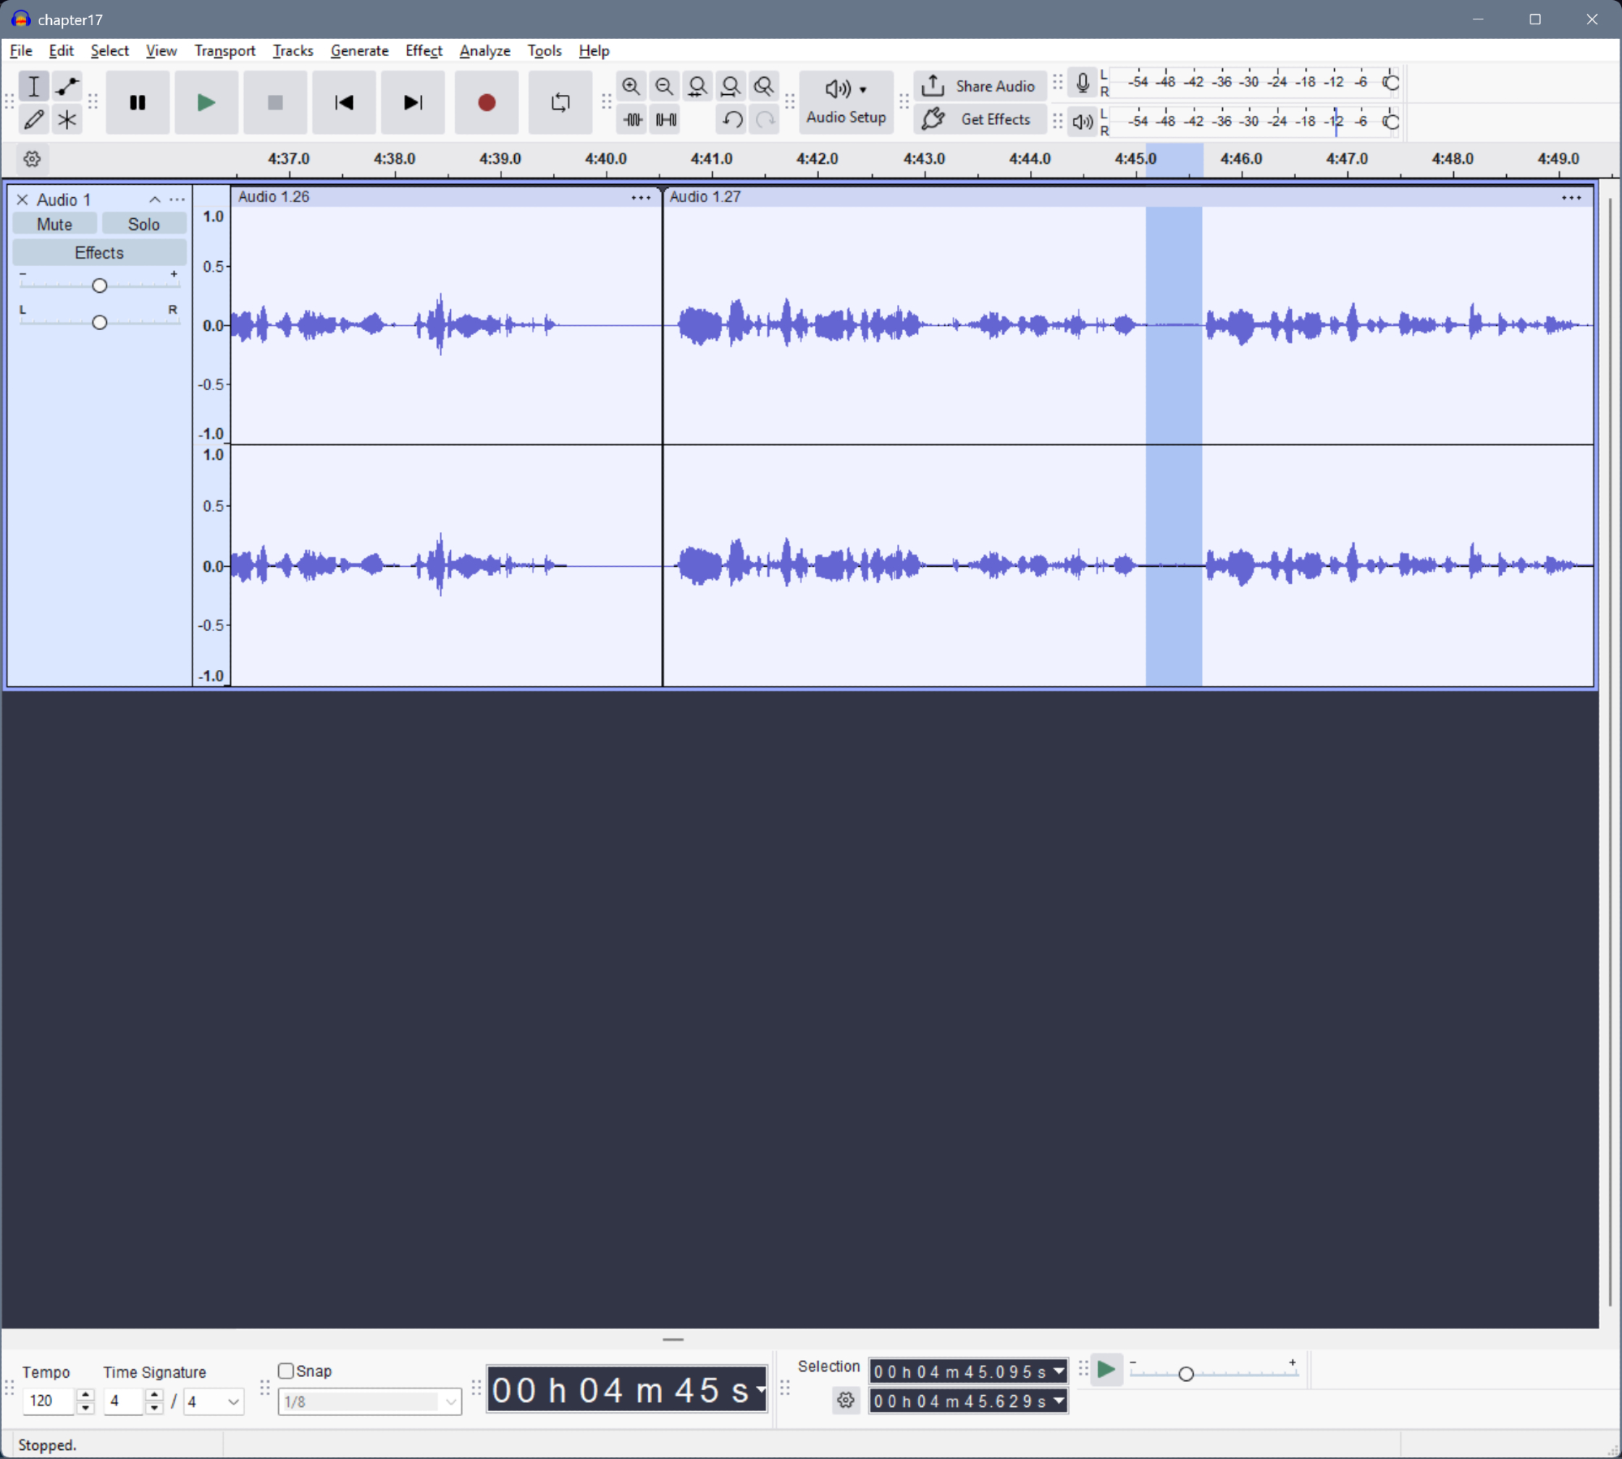Adjust the Audio 1 pan slider
Screen dimensions: 1622x1459
(100, 323)
